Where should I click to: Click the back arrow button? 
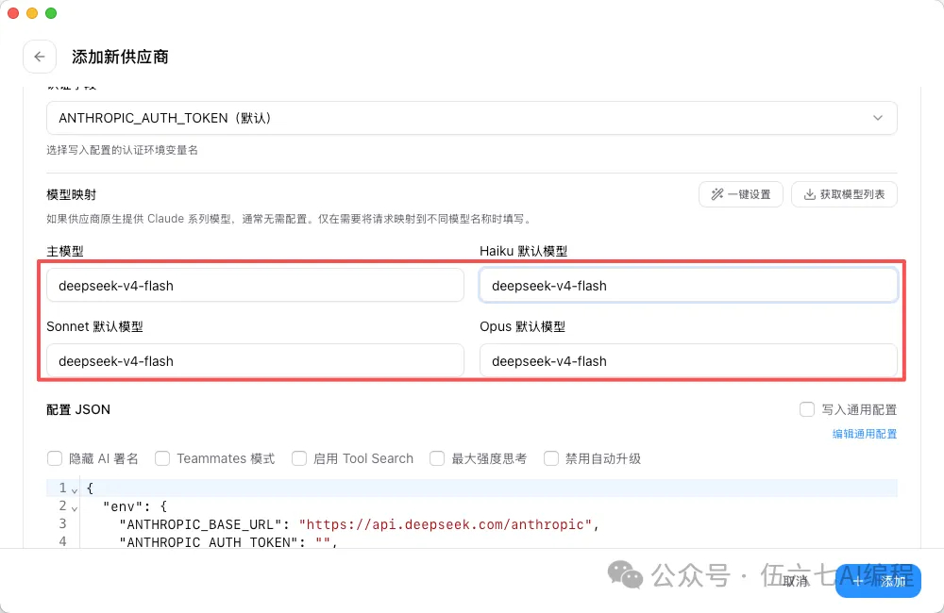40,57
